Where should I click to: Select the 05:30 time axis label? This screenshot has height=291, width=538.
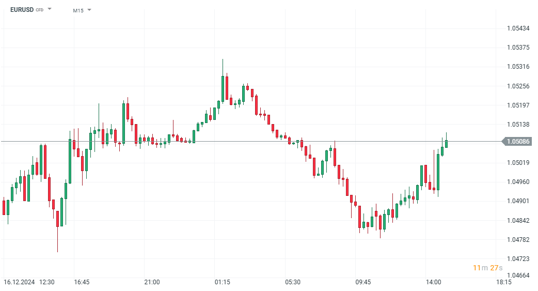(x=293, y=282)
